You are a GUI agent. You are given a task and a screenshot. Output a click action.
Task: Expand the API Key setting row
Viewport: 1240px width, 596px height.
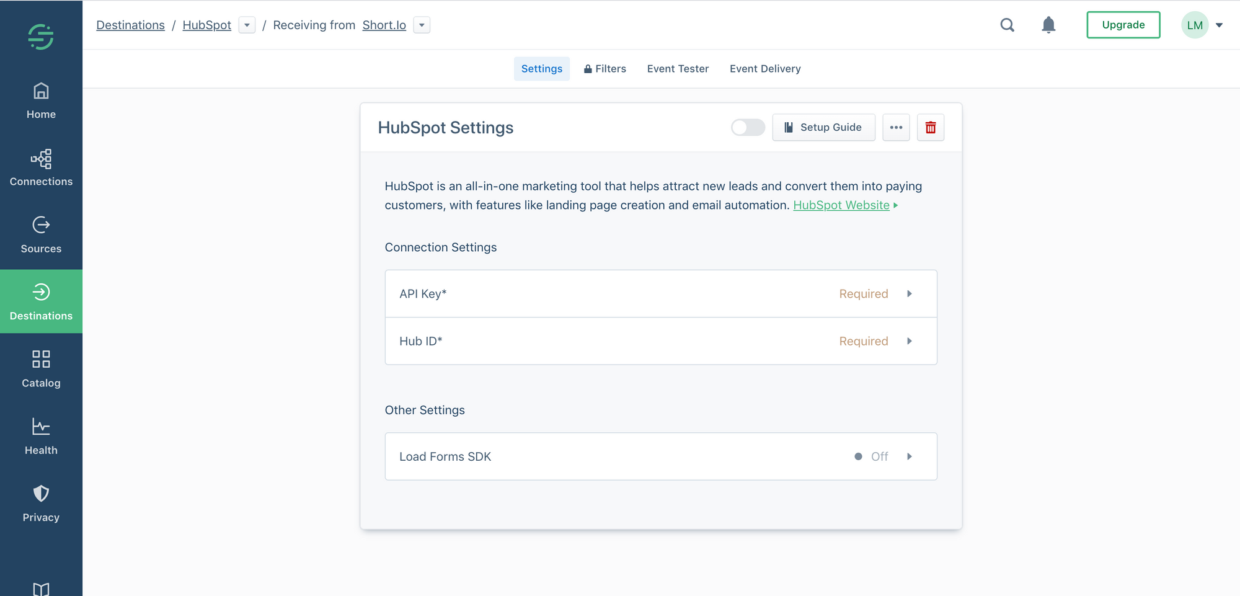(x=660, y=293)
